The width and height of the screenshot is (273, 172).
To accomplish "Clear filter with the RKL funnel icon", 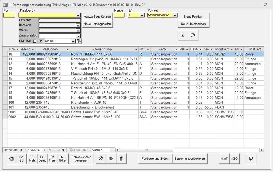I will pyautogui.click(x=79, y=41).
